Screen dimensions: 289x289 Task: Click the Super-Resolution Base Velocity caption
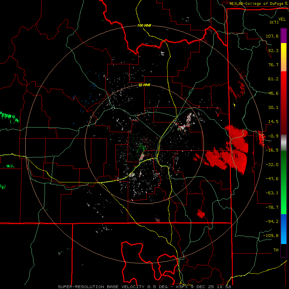pos(144,287)
